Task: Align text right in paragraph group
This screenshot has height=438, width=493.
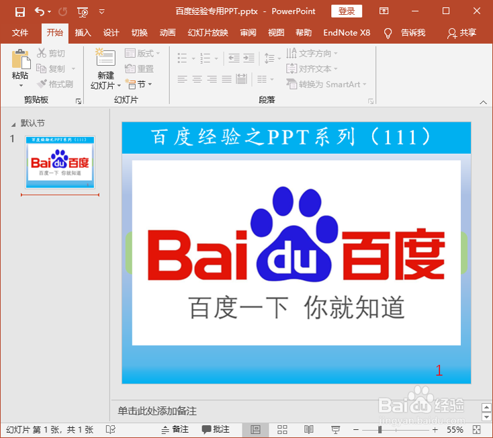Action: coord(212,79)
